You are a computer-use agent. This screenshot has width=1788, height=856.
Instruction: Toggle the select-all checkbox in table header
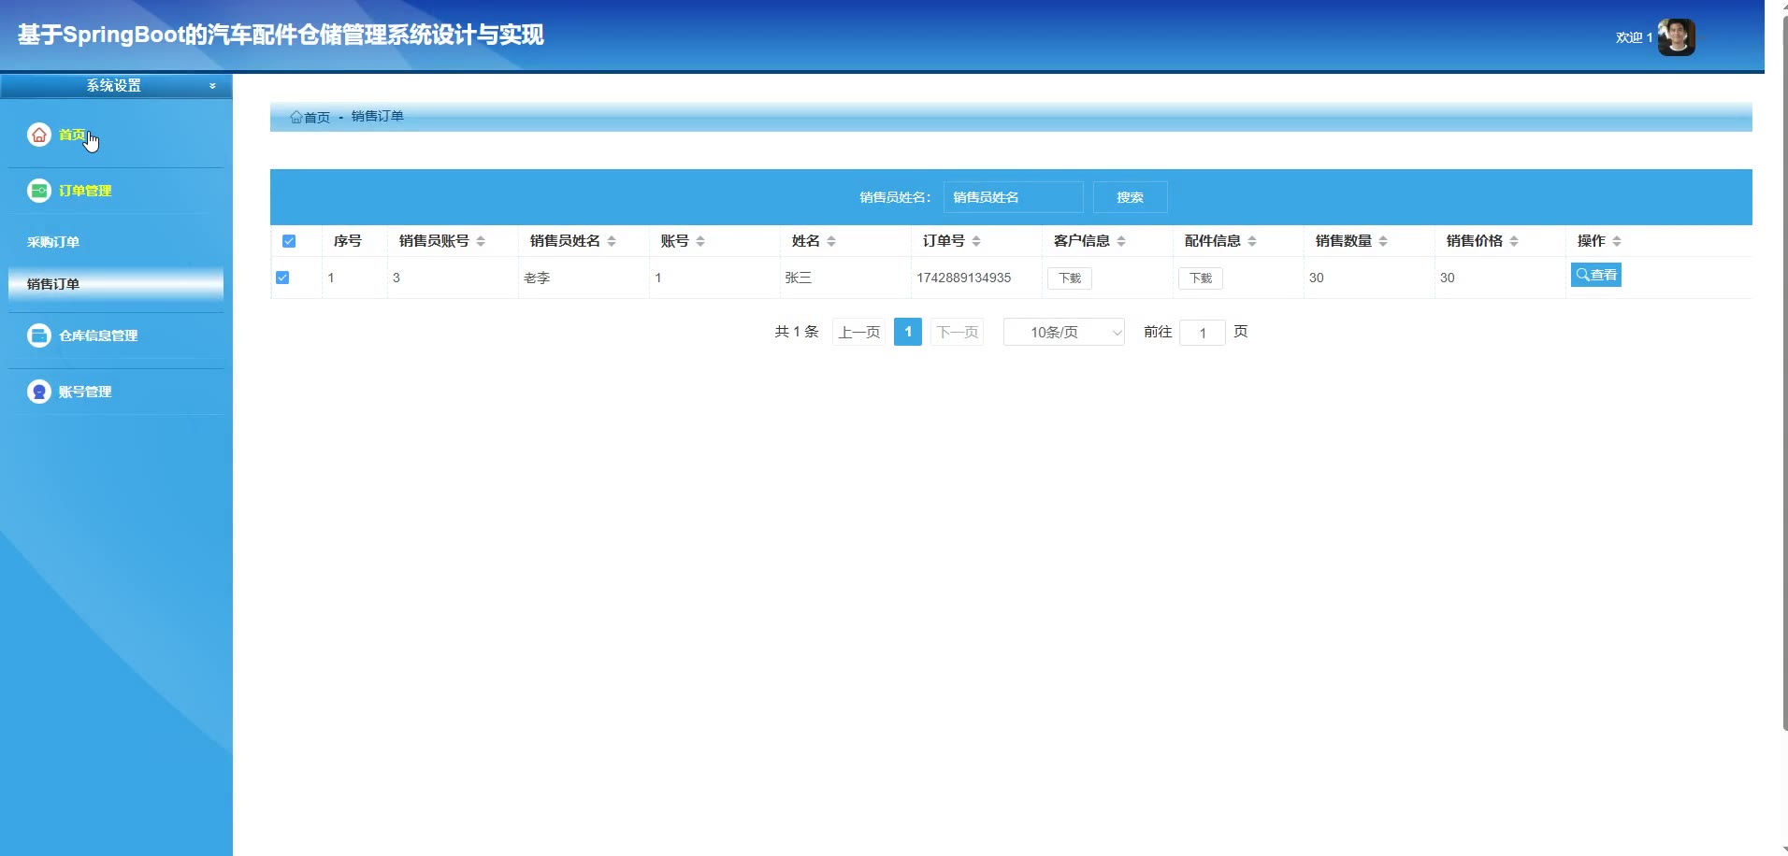[x=289, y=241]
